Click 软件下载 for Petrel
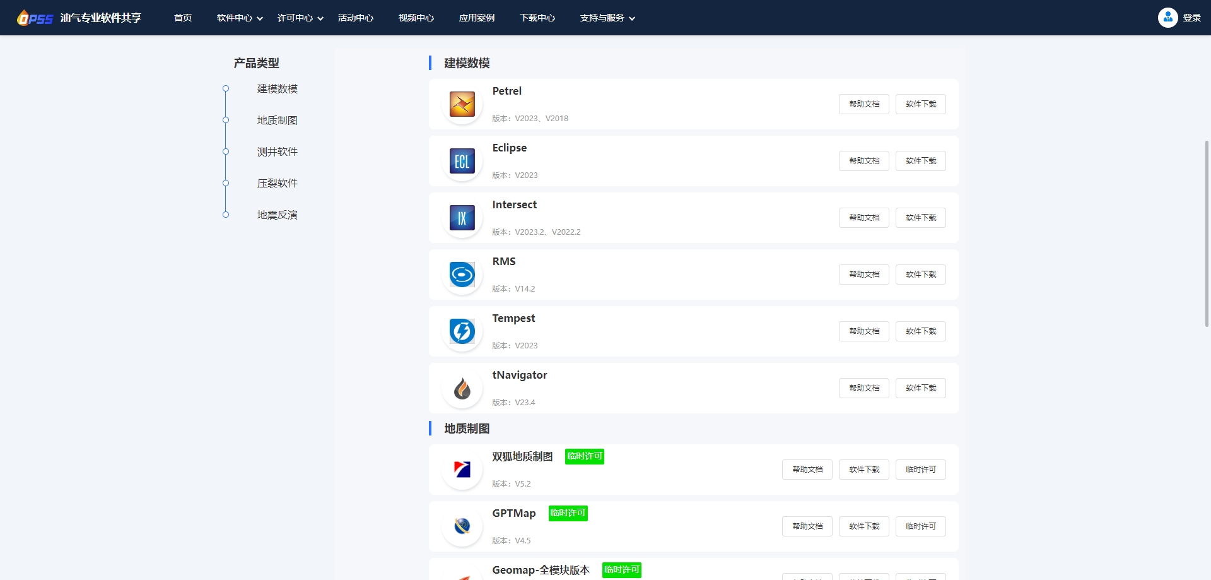Viewport: 1211px width, 580px height. coord(921,104)
